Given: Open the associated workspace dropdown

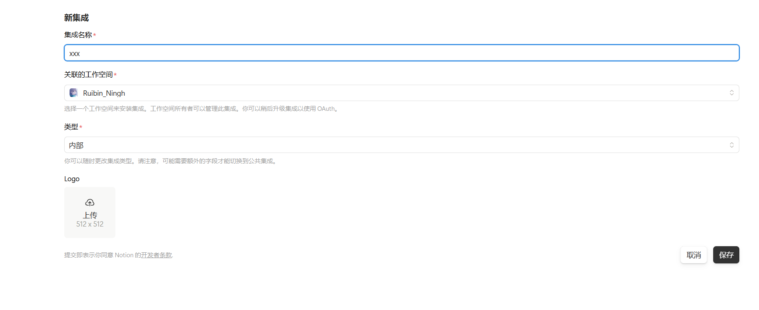Looking at the screenshot, I should tap(401, 93).
